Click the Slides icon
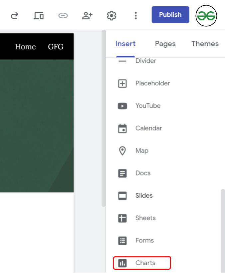Image resolution: width=225 pixels, height=273 pixels. point(122,196)
